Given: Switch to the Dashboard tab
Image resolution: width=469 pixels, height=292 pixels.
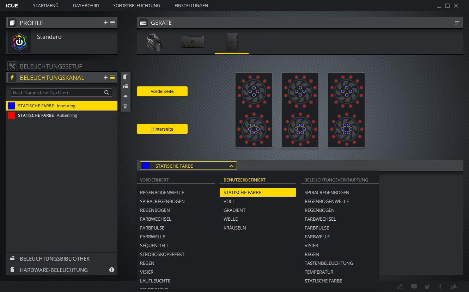Looking at the screenshot, I should click(86, 6).
